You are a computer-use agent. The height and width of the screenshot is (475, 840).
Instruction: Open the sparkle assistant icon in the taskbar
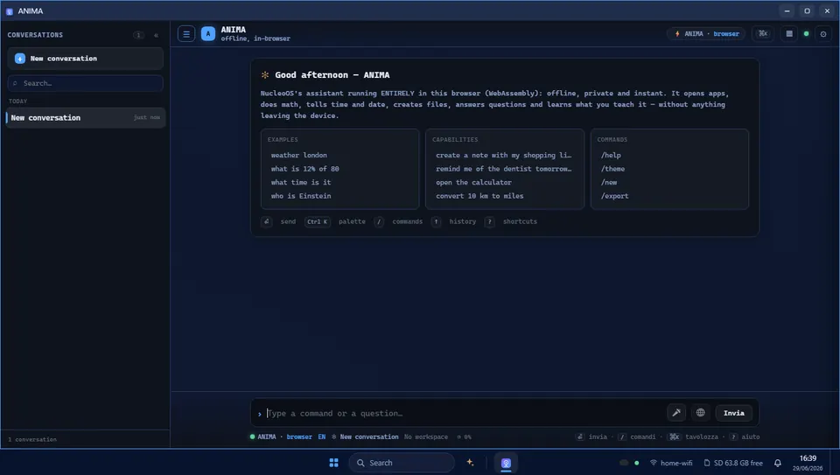click(x=470, y=463)
